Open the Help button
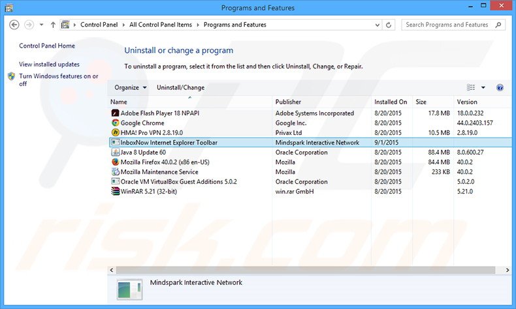This screenshot has height=309, width=516. click(500, 87)
